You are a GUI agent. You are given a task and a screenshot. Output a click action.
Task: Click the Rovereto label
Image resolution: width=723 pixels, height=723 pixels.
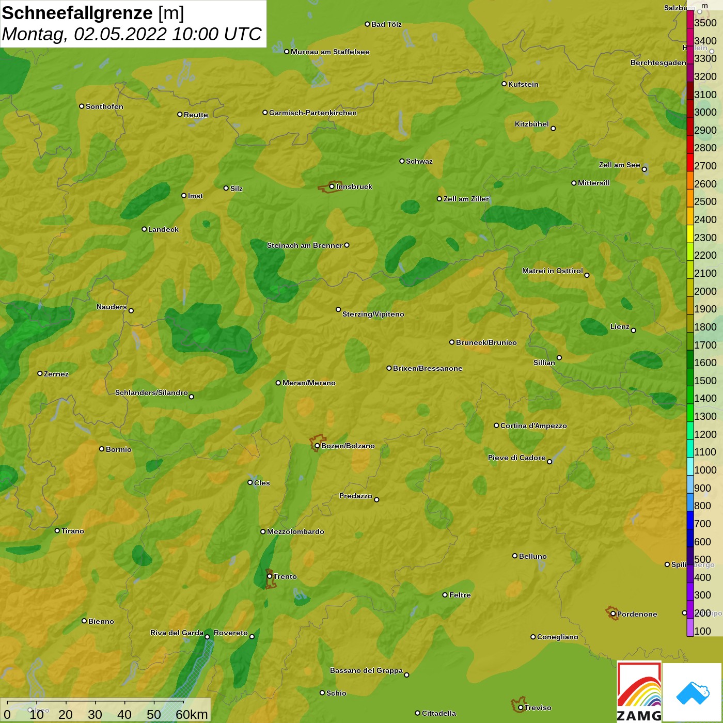231,633
